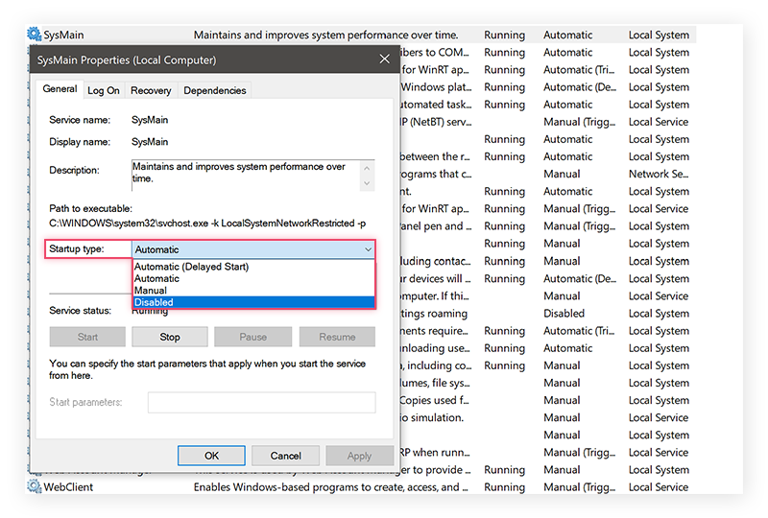This screenshot has height=518, width=768.
Task: Click WebClient's Manual (Trigg... startup cell
Action: (579, 487)
